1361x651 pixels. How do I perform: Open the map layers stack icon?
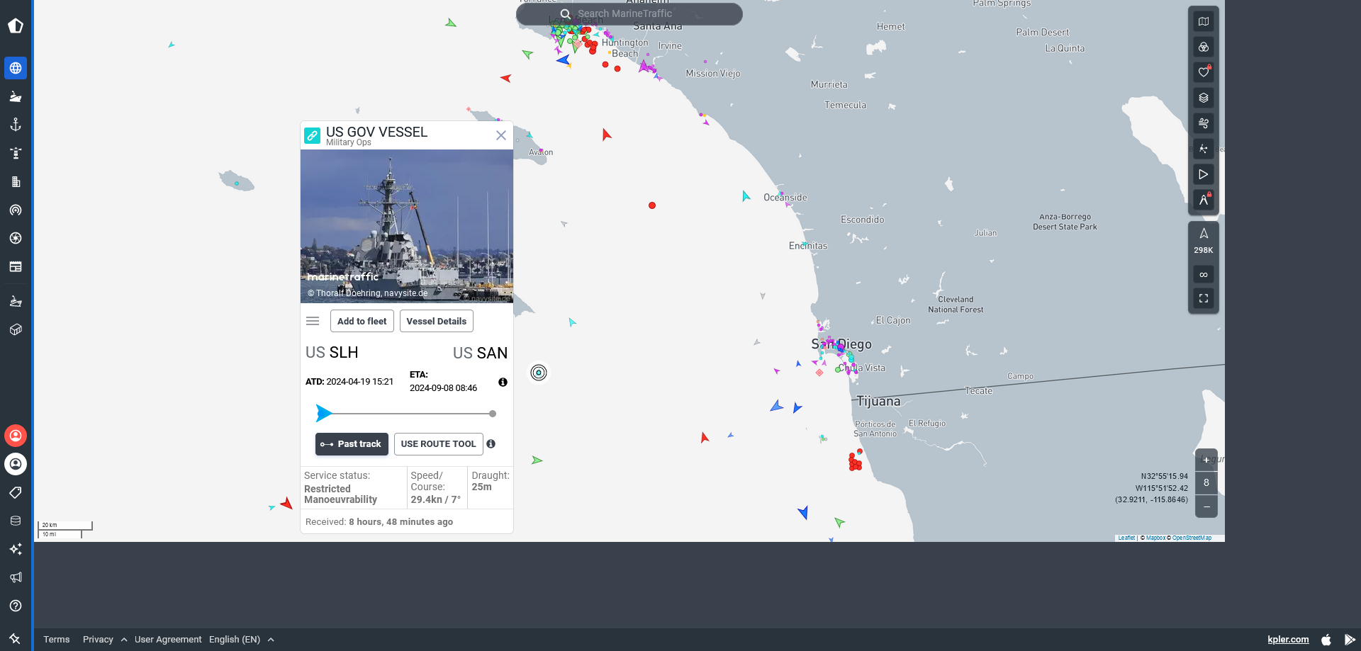(x=1204, y=98)
